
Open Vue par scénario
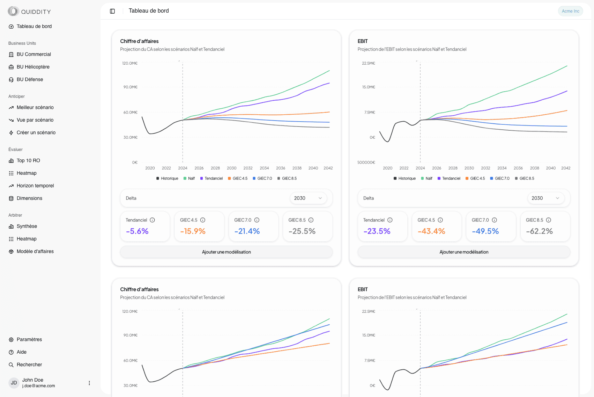pyautogui.click(x=35, y=120)
